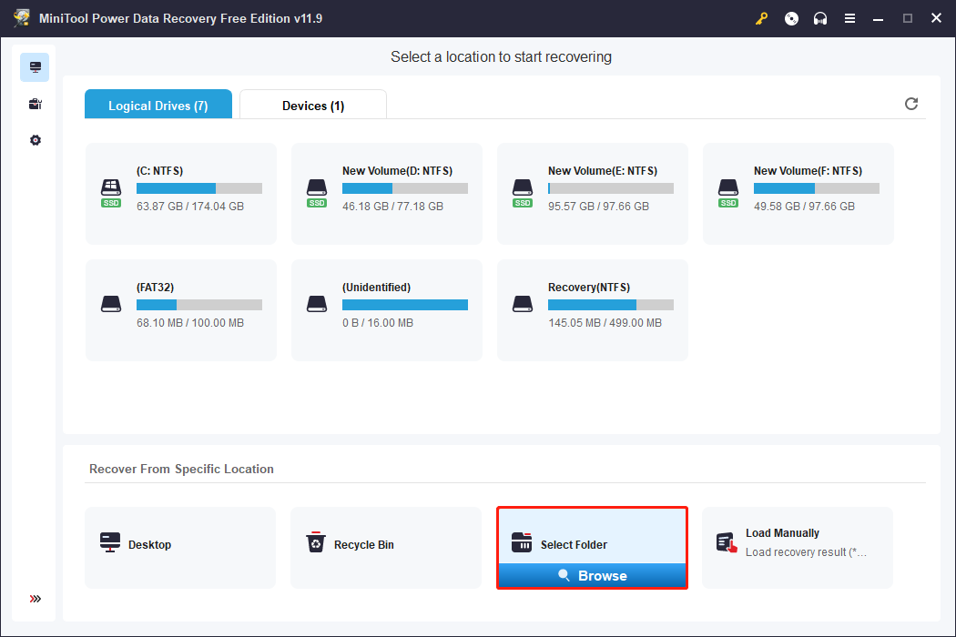
Task: Refresh the drive list
Action: click(x=911, y=104)
